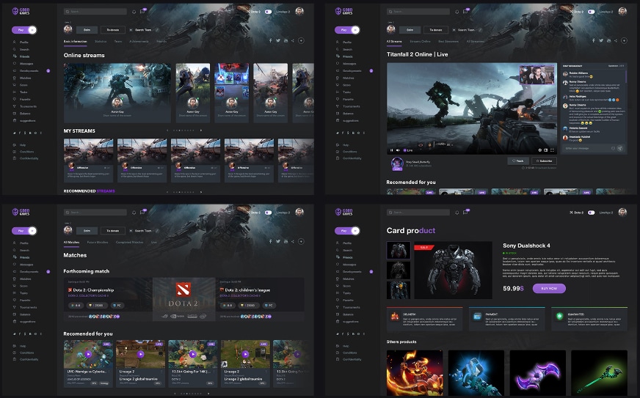
Task: Click To donate on Matches screen
Action: point(112,230)
